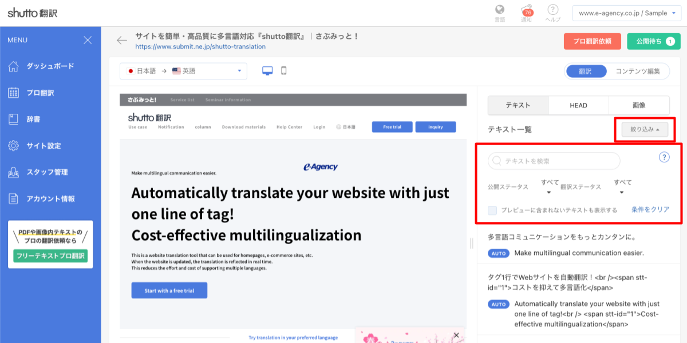687x343 pixels.
Task: Open the www.e-agency.co.jp / Sample site dropdown
Action: pos(627,13)
